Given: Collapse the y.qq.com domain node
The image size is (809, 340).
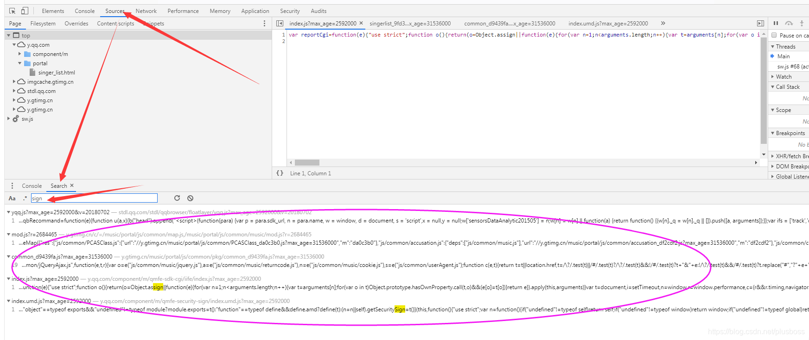Looking at the screenshot, I should (x=14, y=45).
